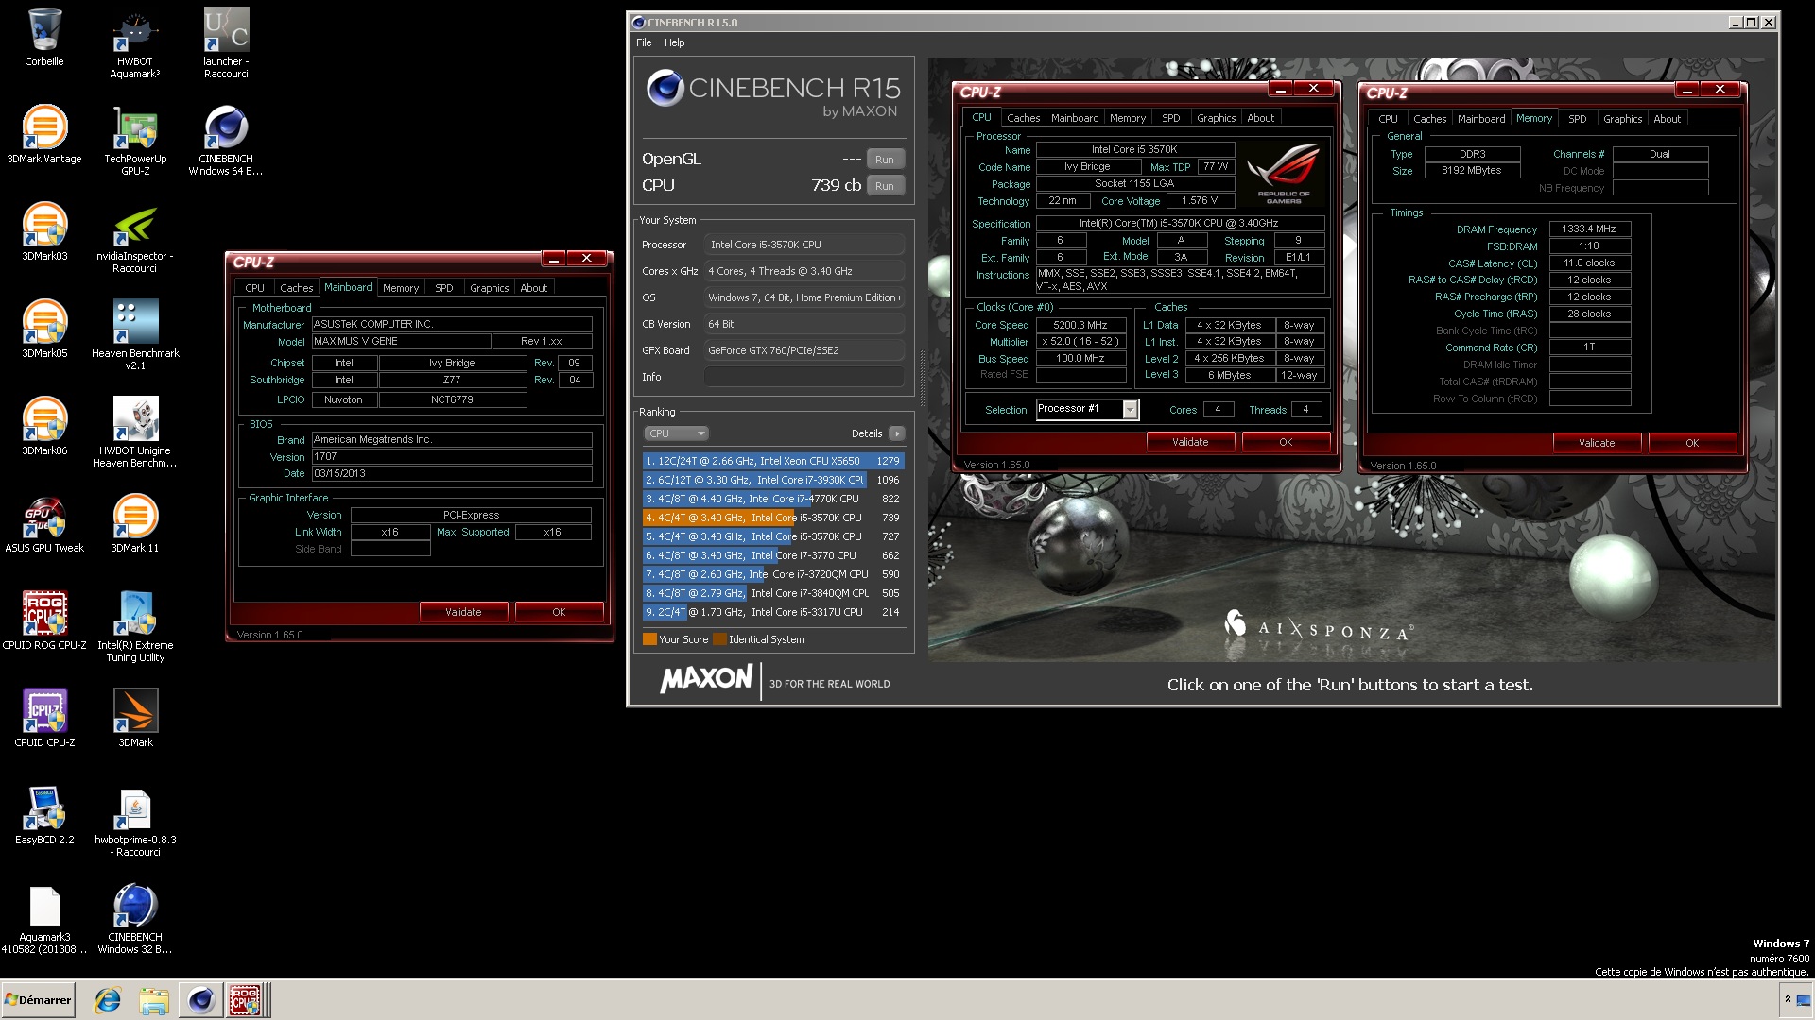
Task: Open 3DMark03 desktop icon
Action: (44, 232)
